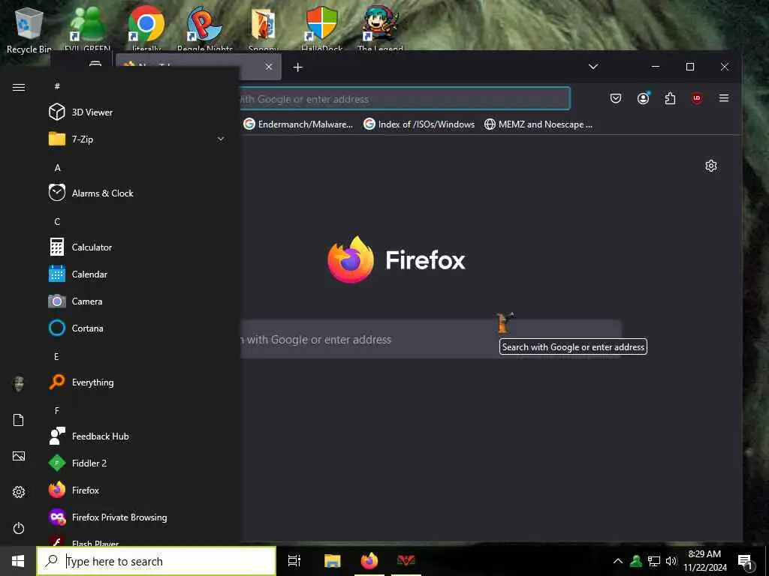This screenshot has width=769, height=576.
Task: Open the user account avatar in Start
Action: point(19,383)
